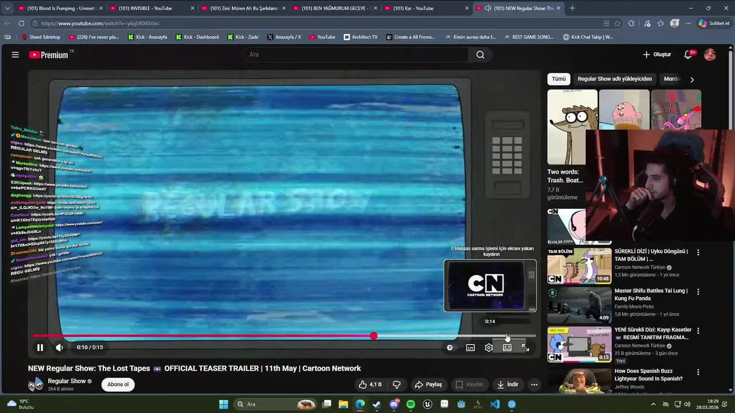Open more actions ellipsis below the video
Viewport: 735px width, 413px height.
coord(534,384)
